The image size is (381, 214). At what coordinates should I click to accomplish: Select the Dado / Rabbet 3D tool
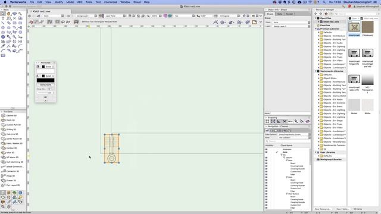tap(13, 143)
